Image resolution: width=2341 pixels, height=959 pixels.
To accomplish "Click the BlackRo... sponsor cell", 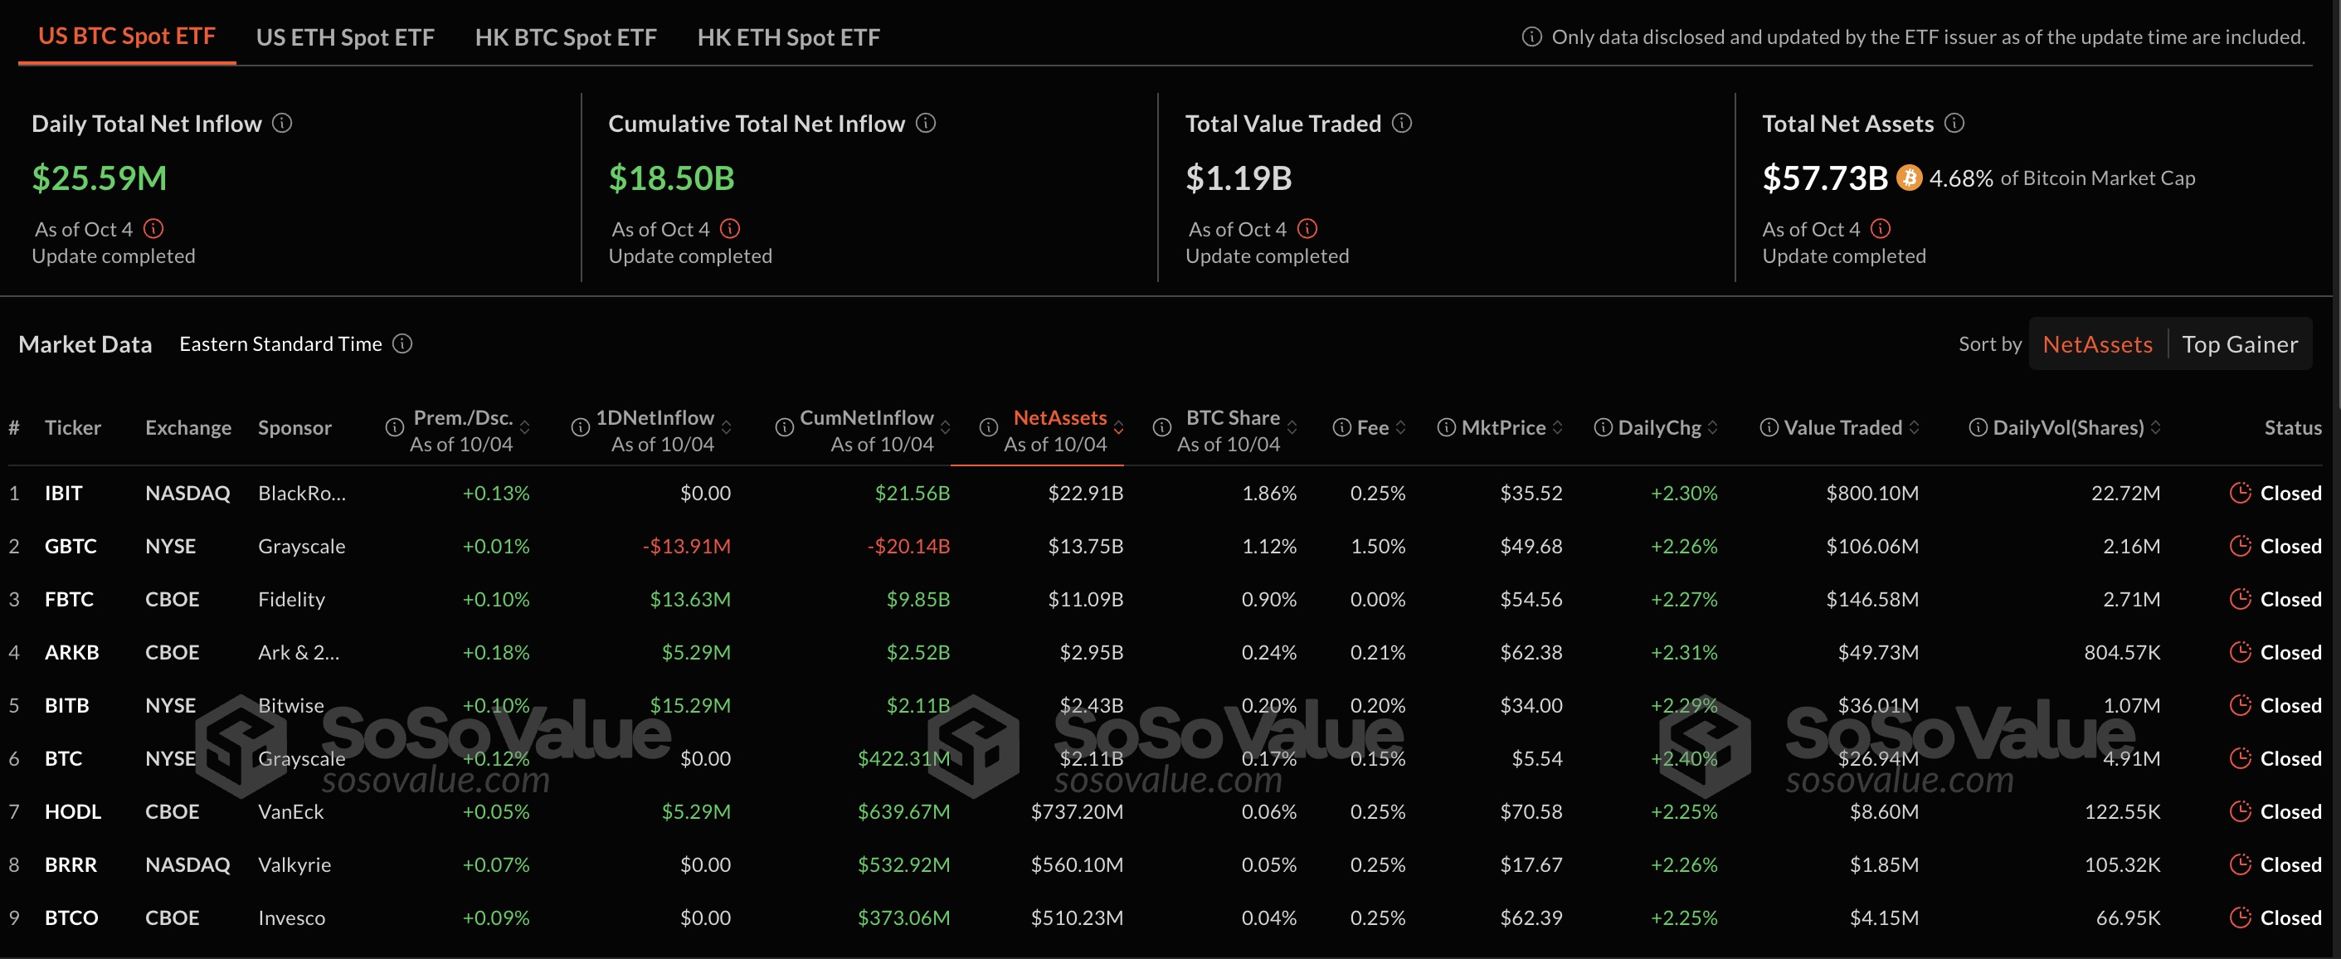I will 302,493.
